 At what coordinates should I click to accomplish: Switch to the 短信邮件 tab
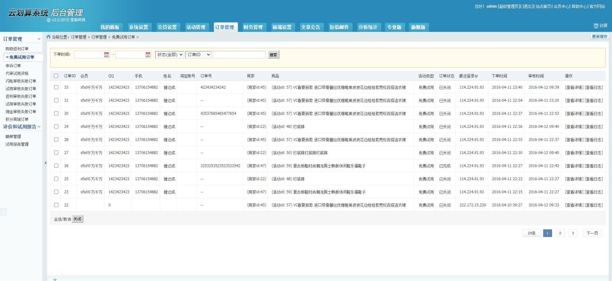tap(339, 27)
